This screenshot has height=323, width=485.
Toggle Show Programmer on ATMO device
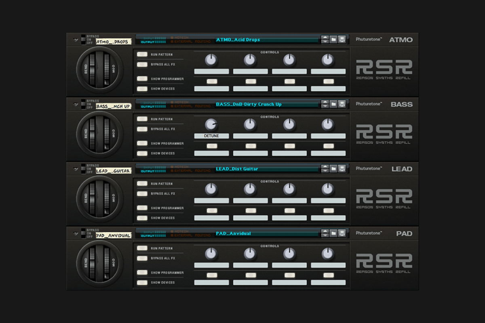[142, 79]
